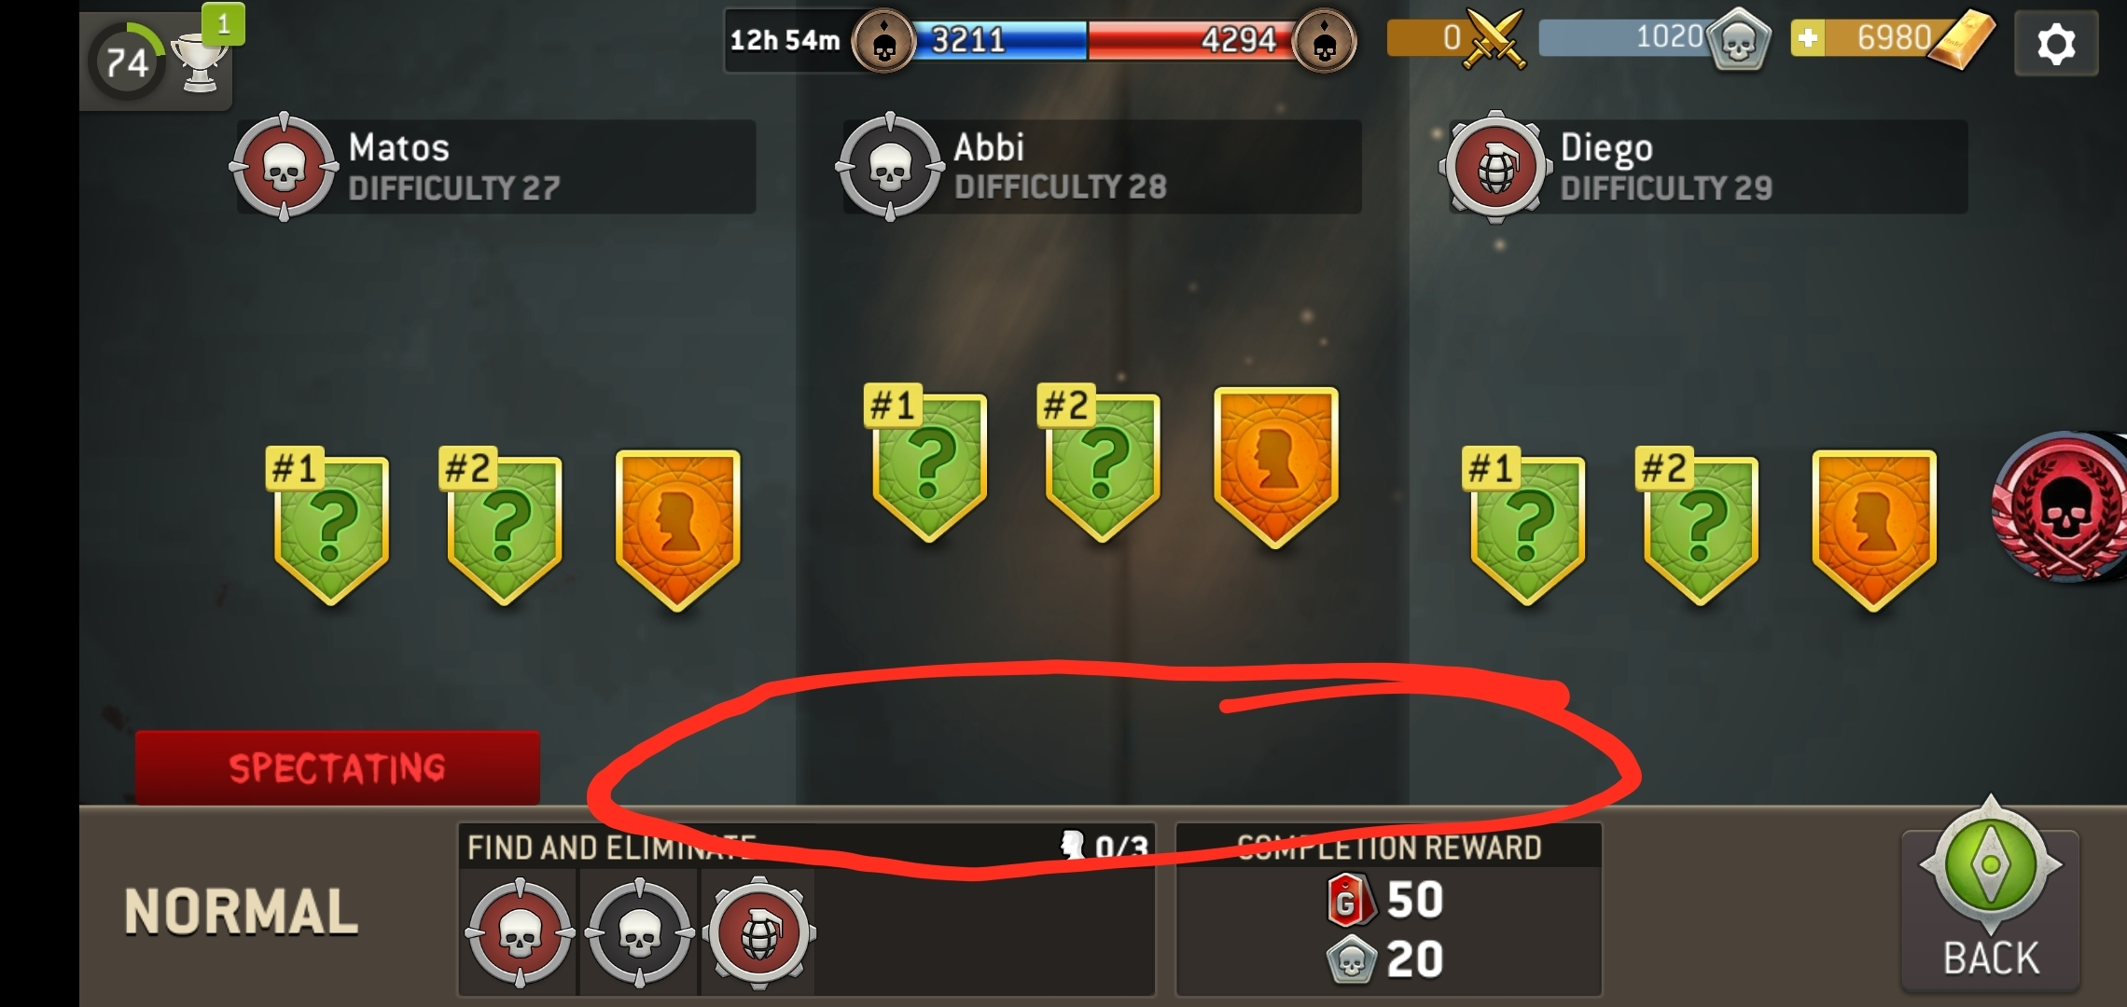Open Diego #2 green mystery shield
The image size is (2127, 1007).
tap(1701, 527)
